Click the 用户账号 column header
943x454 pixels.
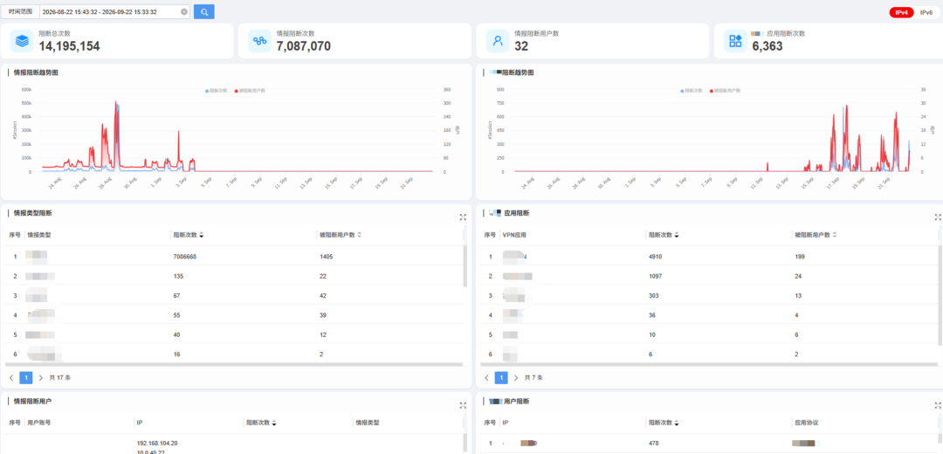click(39, 423)
